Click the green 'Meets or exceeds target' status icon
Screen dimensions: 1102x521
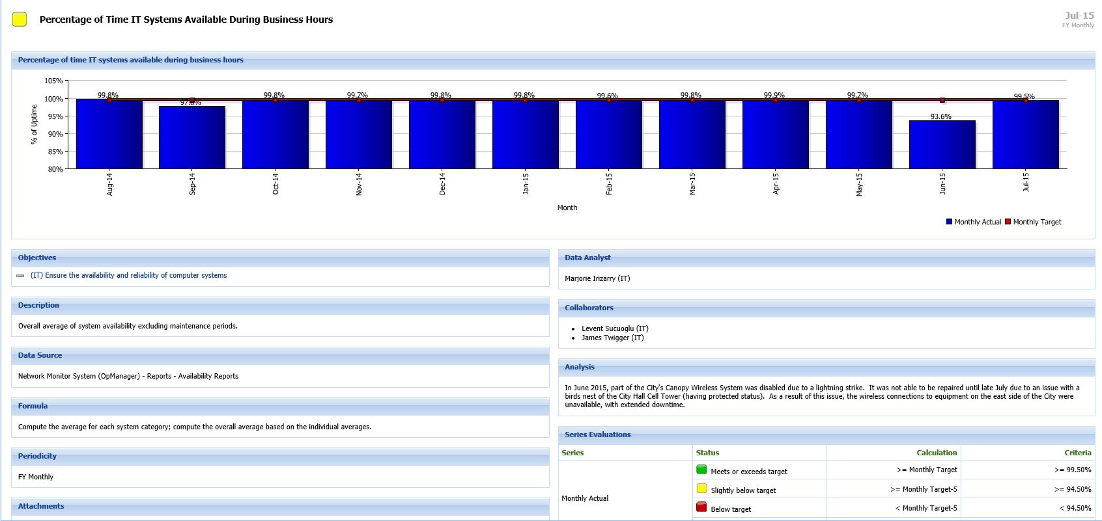tap(701, 470)
